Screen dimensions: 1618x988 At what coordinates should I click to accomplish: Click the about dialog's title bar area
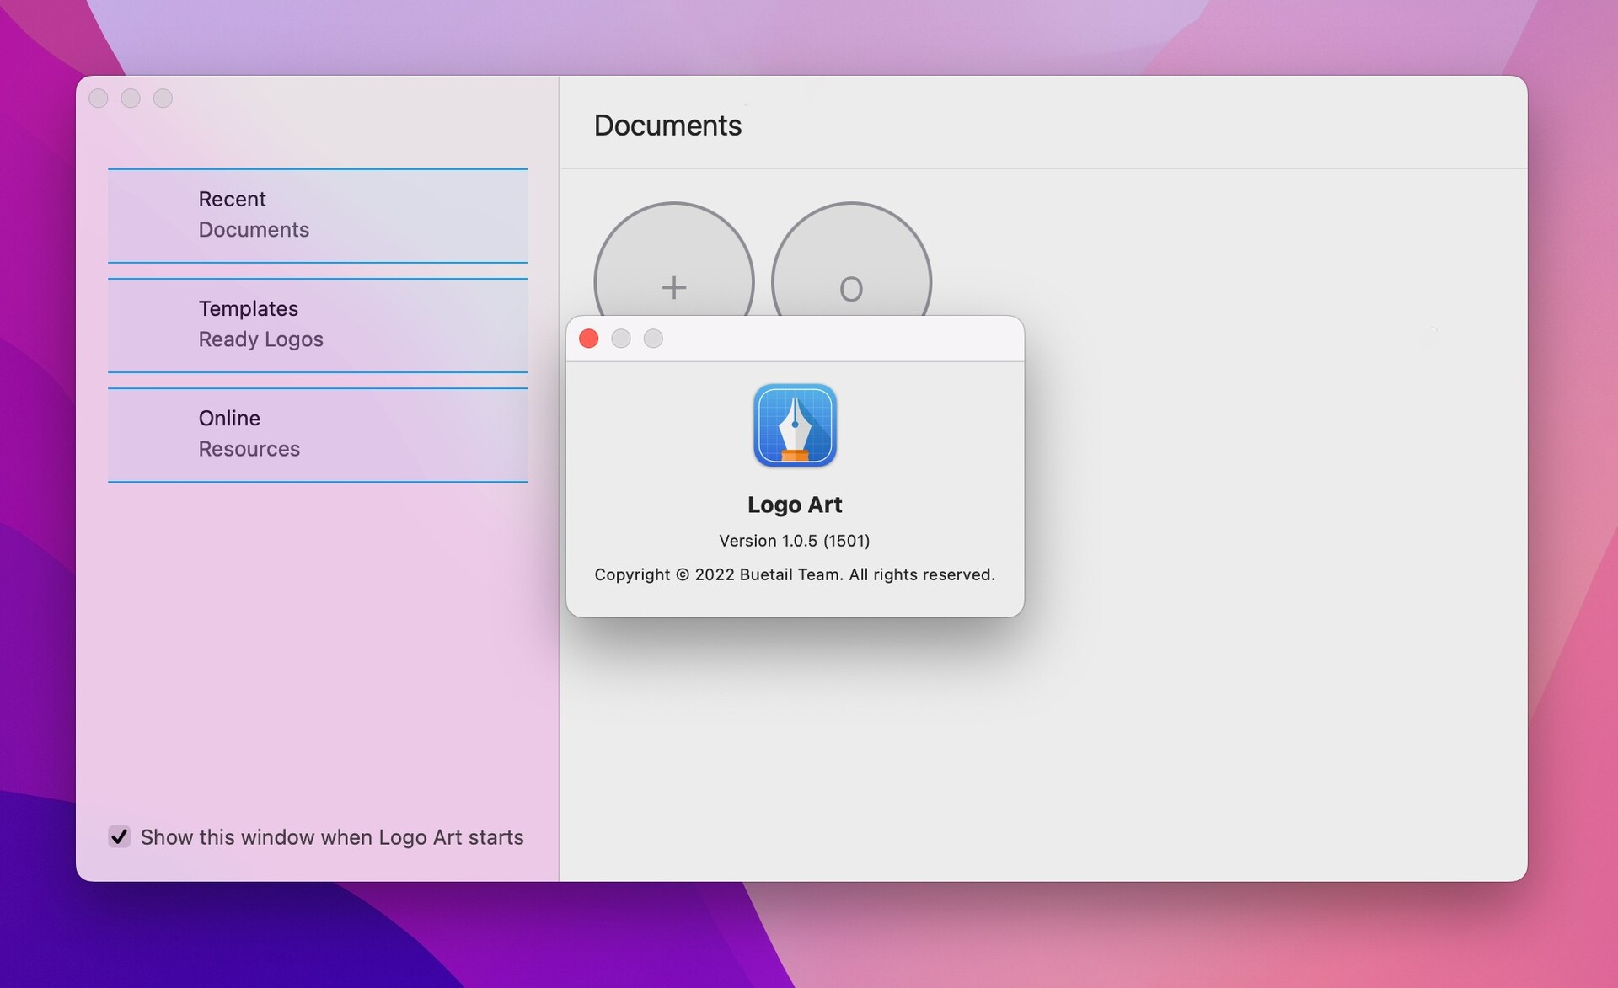[843, 339]
